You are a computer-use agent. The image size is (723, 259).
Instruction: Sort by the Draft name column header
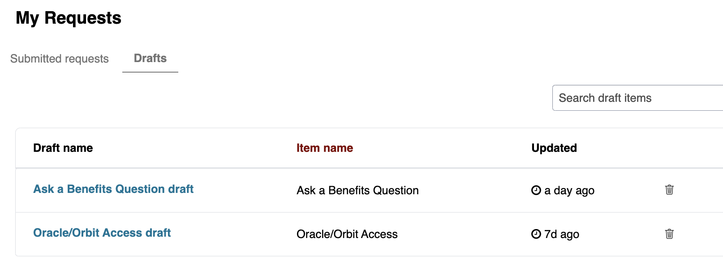tap(63, 148)
